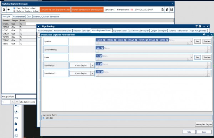Click the Hesap Seçimi input field
Viewport: 214px width, 138px height.
point(26,96)
